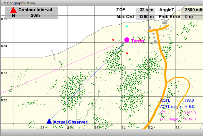Click the red dot below the Target

(x=127, y=53)
